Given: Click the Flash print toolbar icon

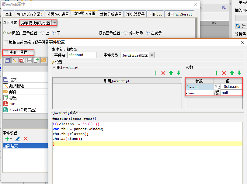Looking at the screenshot, I should click(22, 60).
